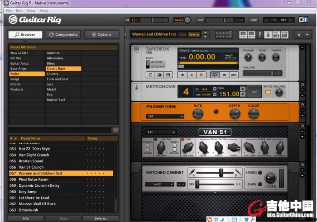Click the Matched Cabinet microphone B icon
Screen dimensions: 317x222
tap(238, 172)
